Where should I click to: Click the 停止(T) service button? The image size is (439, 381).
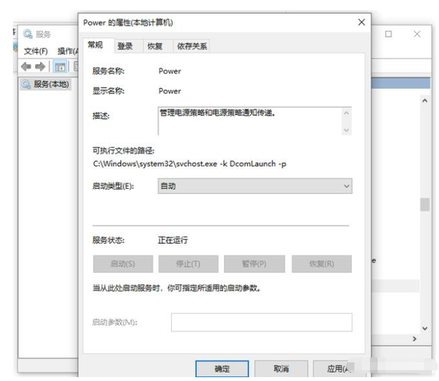point(188,264)
